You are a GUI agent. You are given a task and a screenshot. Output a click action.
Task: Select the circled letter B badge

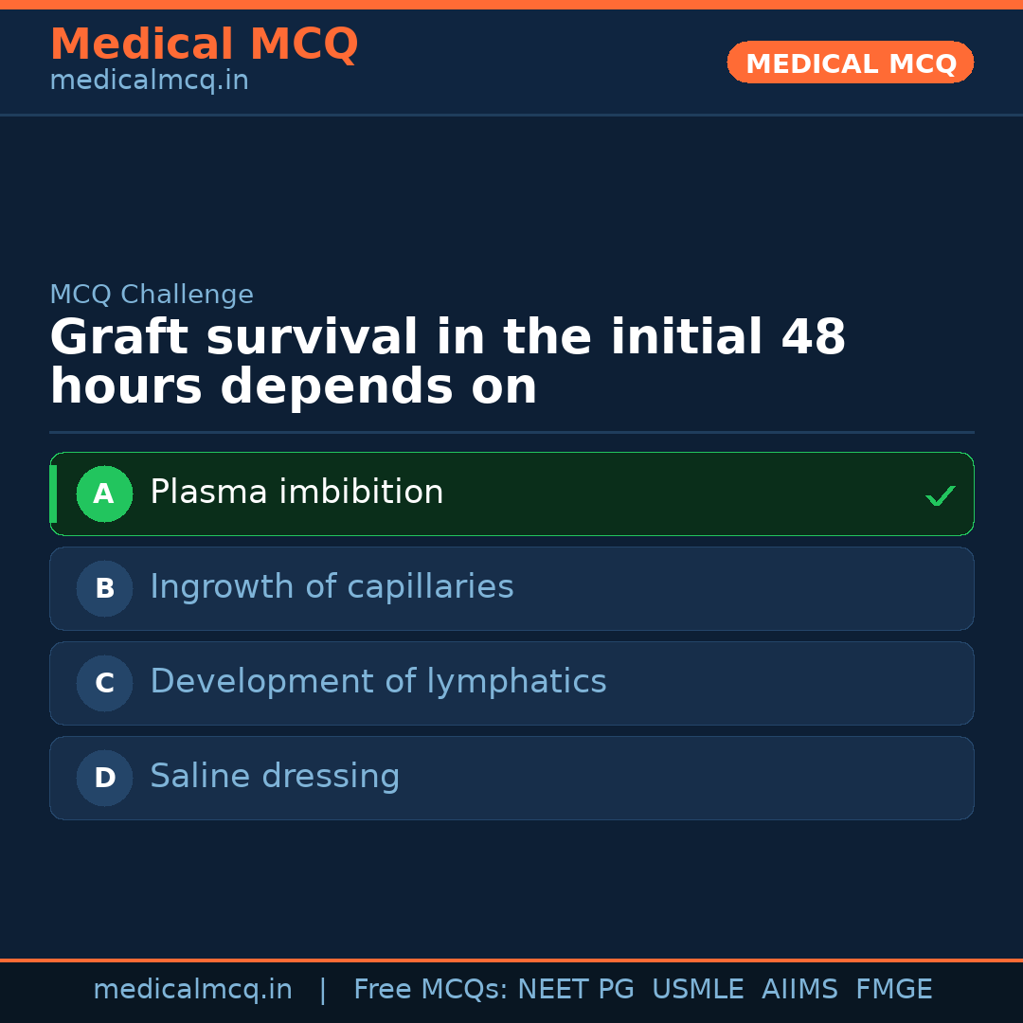pyautogui.click(x=104, y=588)
